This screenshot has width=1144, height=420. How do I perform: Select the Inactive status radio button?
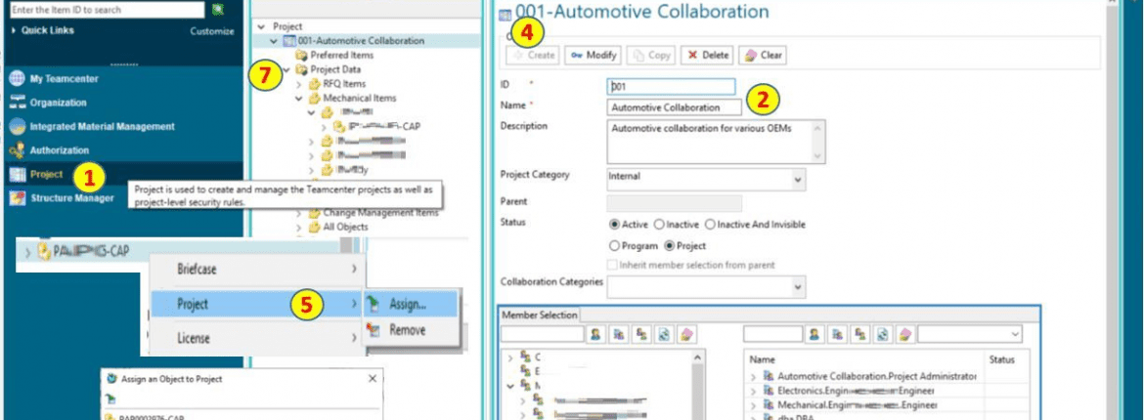[x=659, y=225]
